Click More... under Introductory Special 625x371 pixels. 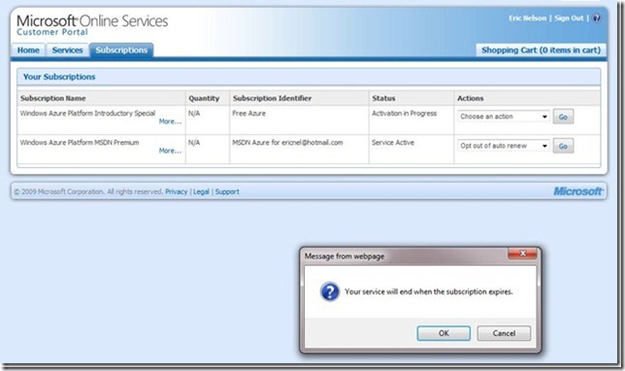(x=170, y=121)
